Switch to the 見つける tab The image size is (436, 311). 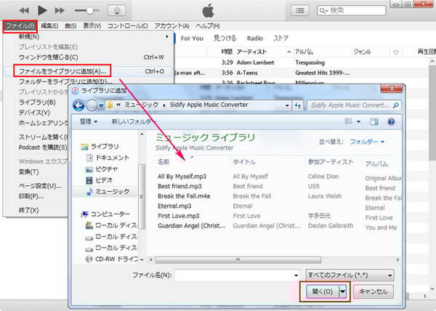[225, 39]
